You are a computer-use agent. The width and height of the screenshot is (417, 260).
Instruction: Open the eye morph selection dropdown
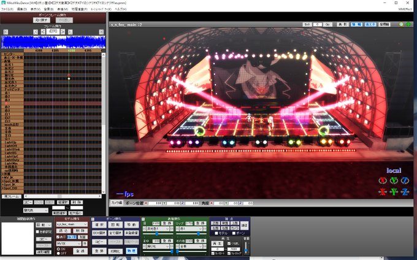click(x=158, y=229)
